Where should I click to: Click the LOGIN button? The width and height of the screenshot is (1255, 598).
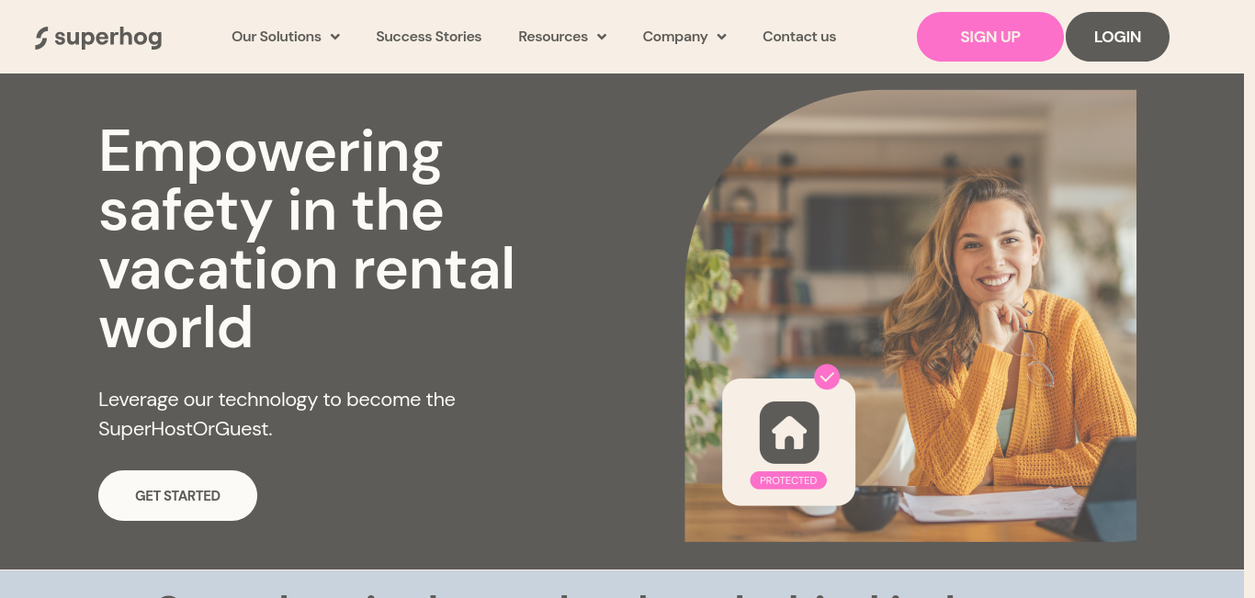[x=1117, y=37]
